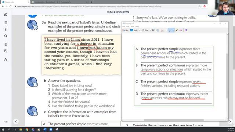Click the Snipping Tool horizontal scrollbar

tap(174, 120)
